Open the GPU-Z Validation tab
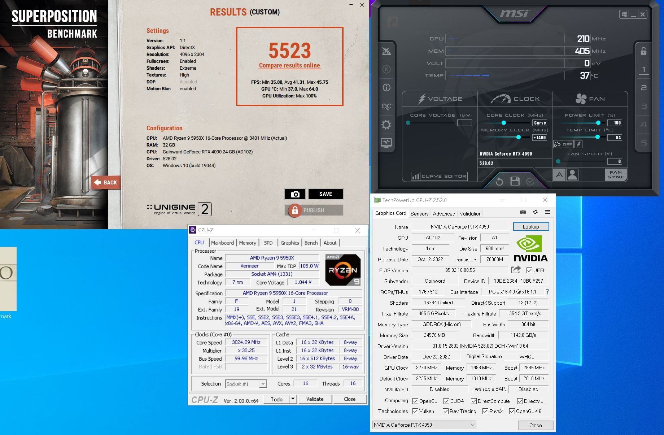 [470, 214]
